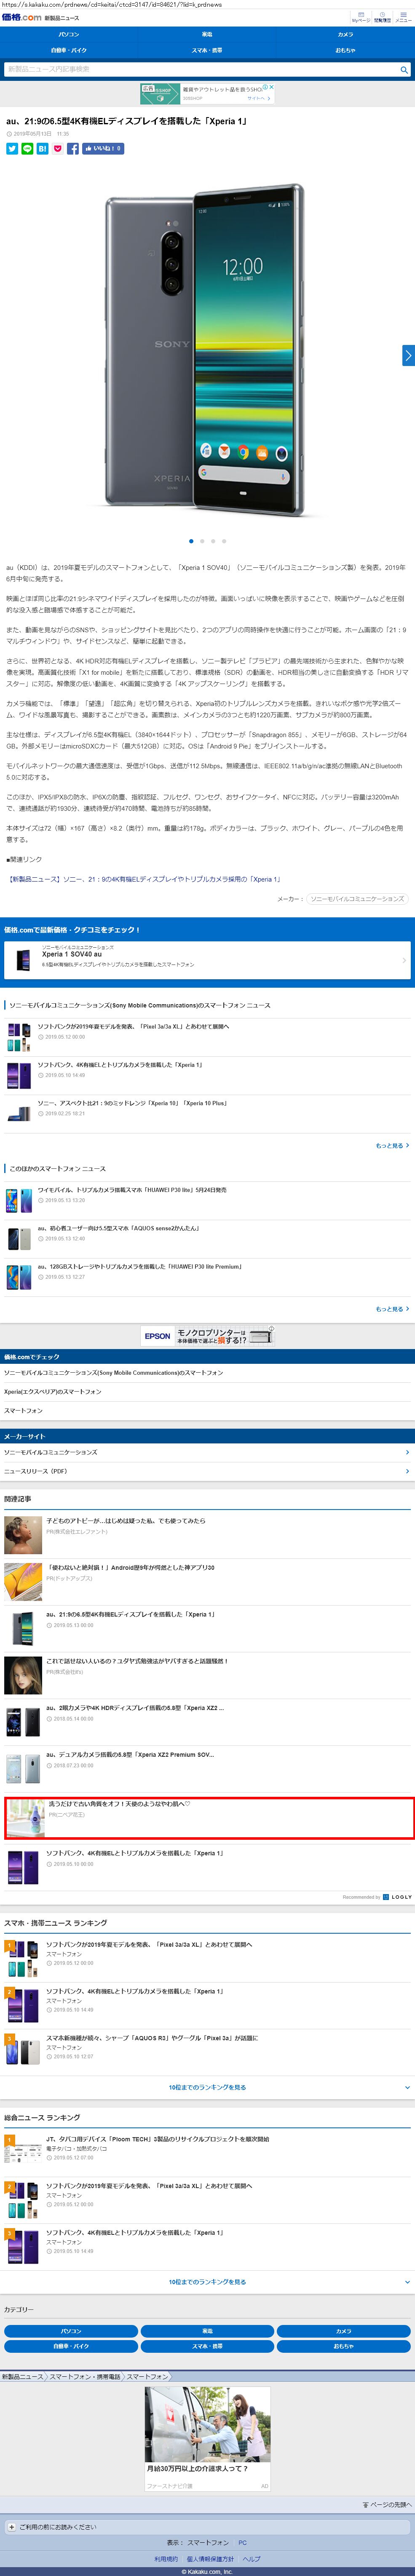Share on Facebook icon

pos(73,148)
